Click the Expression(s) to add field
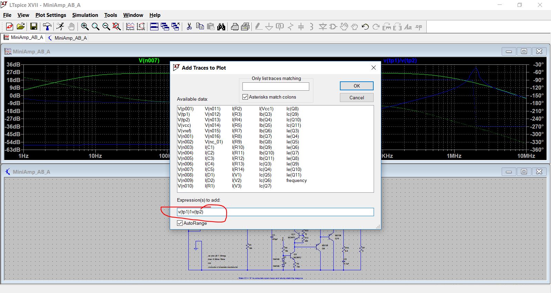Screen dimensions: 551x293 point(275,212)
